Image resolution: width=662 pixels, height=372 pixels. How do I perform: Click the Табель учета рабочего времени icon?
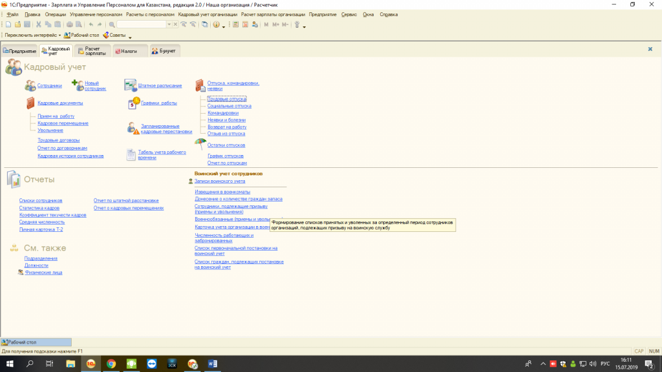click(x=131, y=154)
